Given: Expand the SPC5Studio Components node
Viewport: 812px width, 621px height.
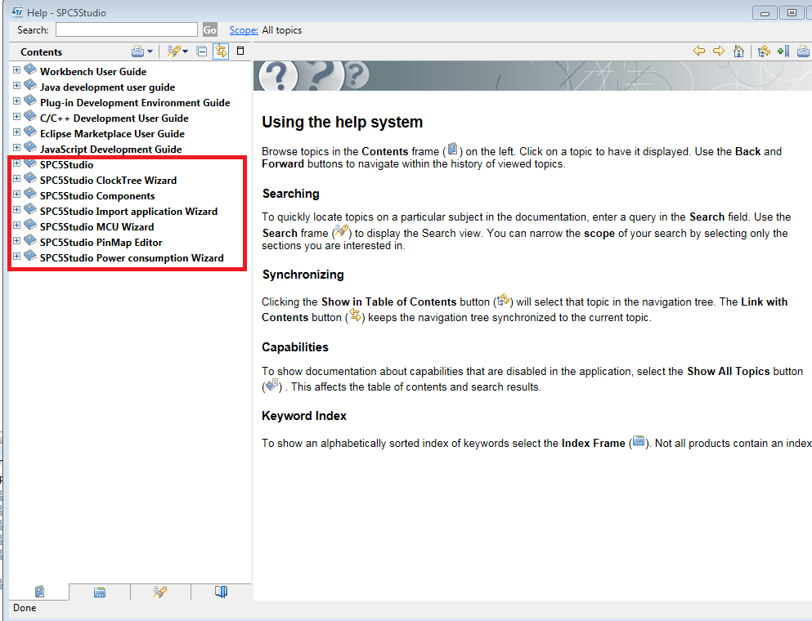Looking at the screenshot, I should pyautogui.click(x=16, y=194).
